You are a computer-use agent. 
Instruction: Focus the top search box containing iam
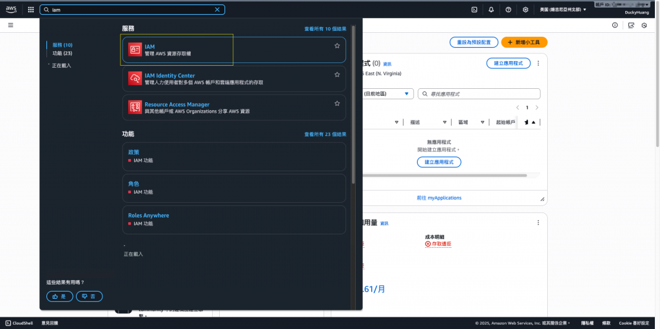point(132,10)
